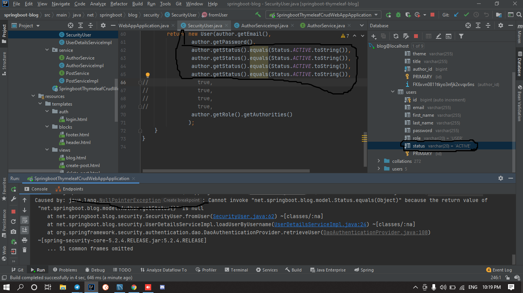Collapse the resources folder
Image resolution: width=523 pixels, height=293 pixels.
click(x=34, y=96)
